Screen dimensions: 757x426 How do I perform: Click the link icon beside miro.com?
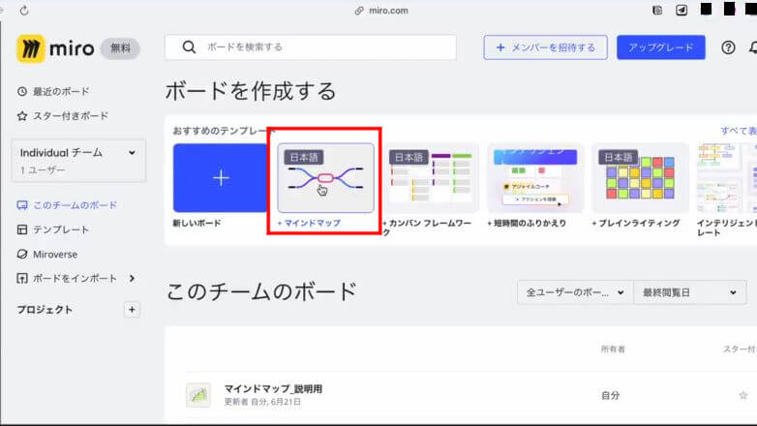(359, 10)
